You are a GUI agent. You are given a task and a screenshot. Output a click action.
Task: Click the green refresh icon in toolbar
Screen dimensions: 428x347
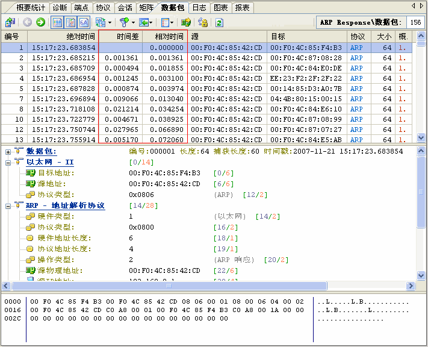[x=219, y=22]
